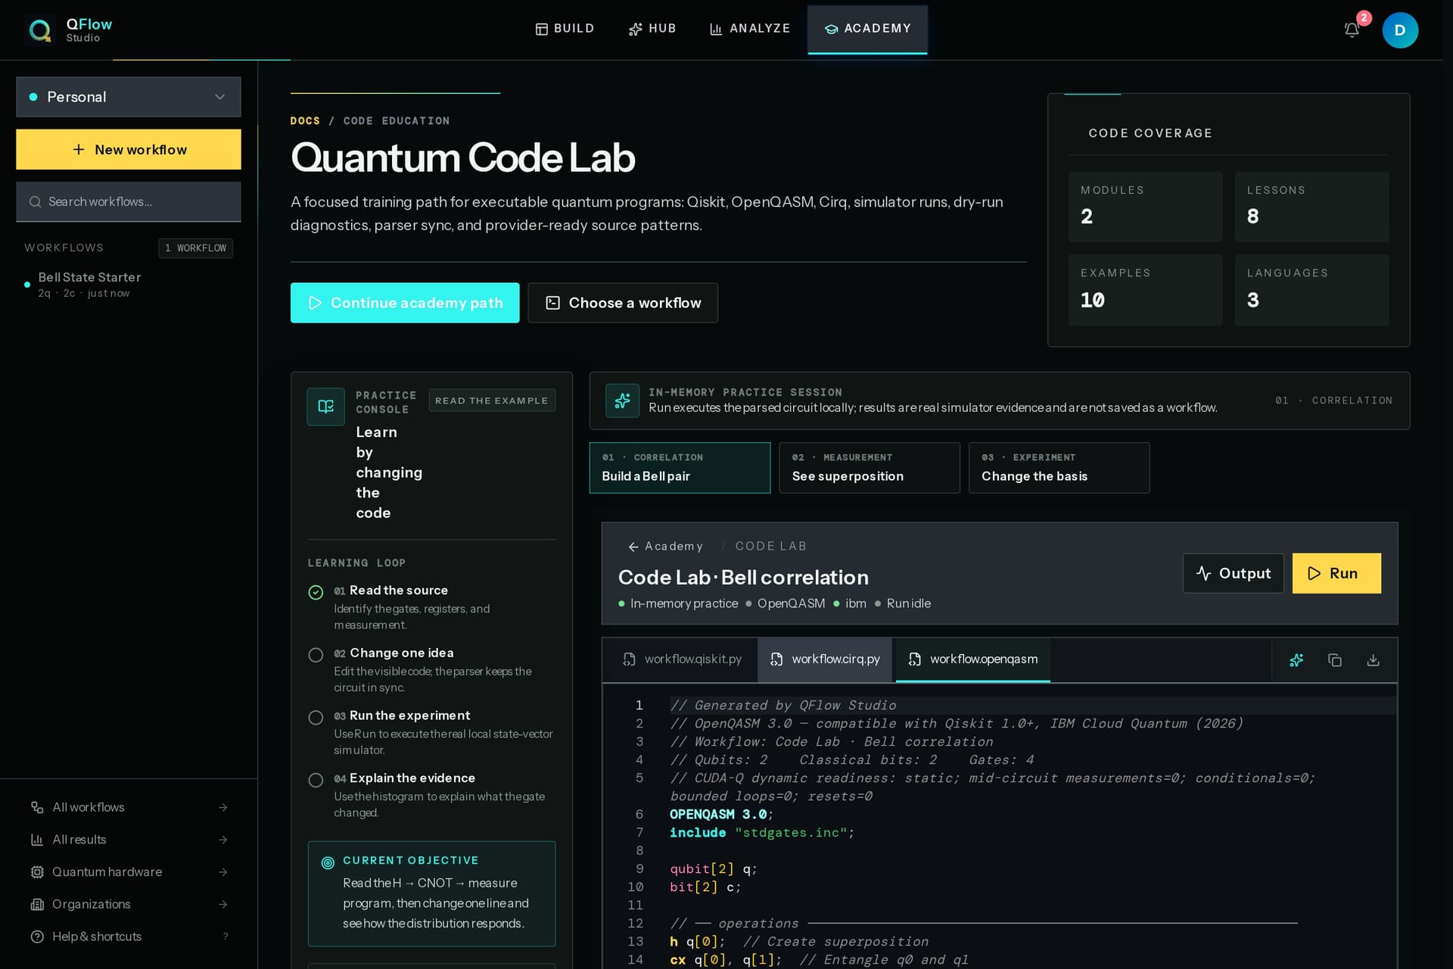
Task: Click the LESSONS coverage card
Action: coord(1311,207)
